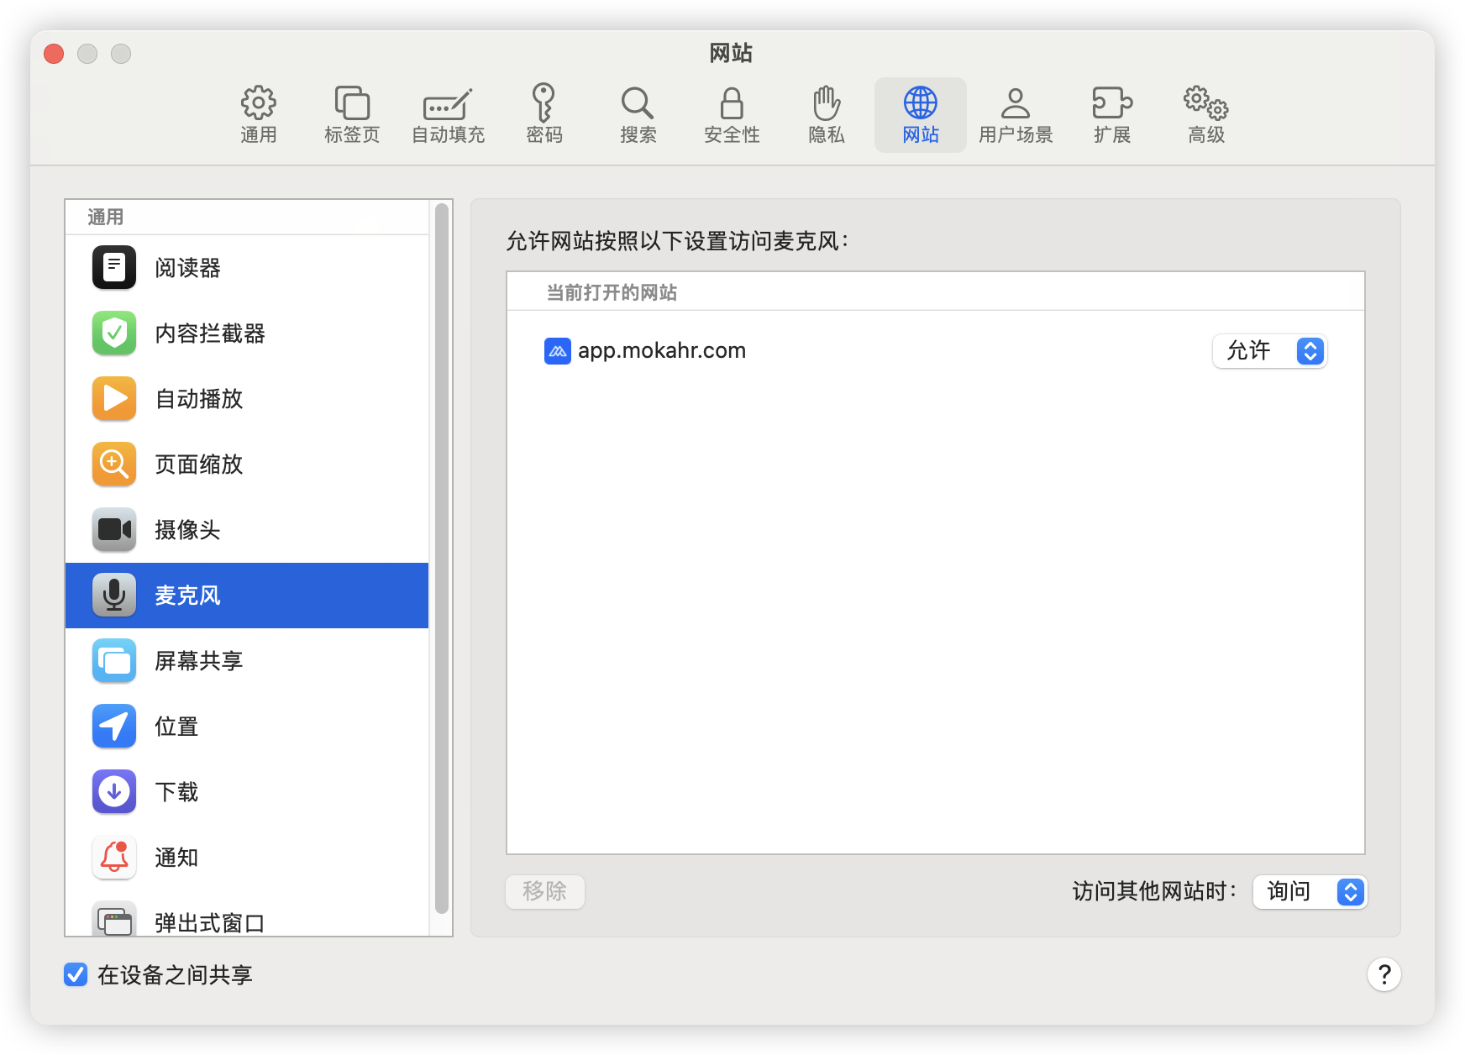This screenshot has height=1055, width=1465.
Task: Switch to the 用户场景 profiles tab
Action: (x=1015, y=114)
